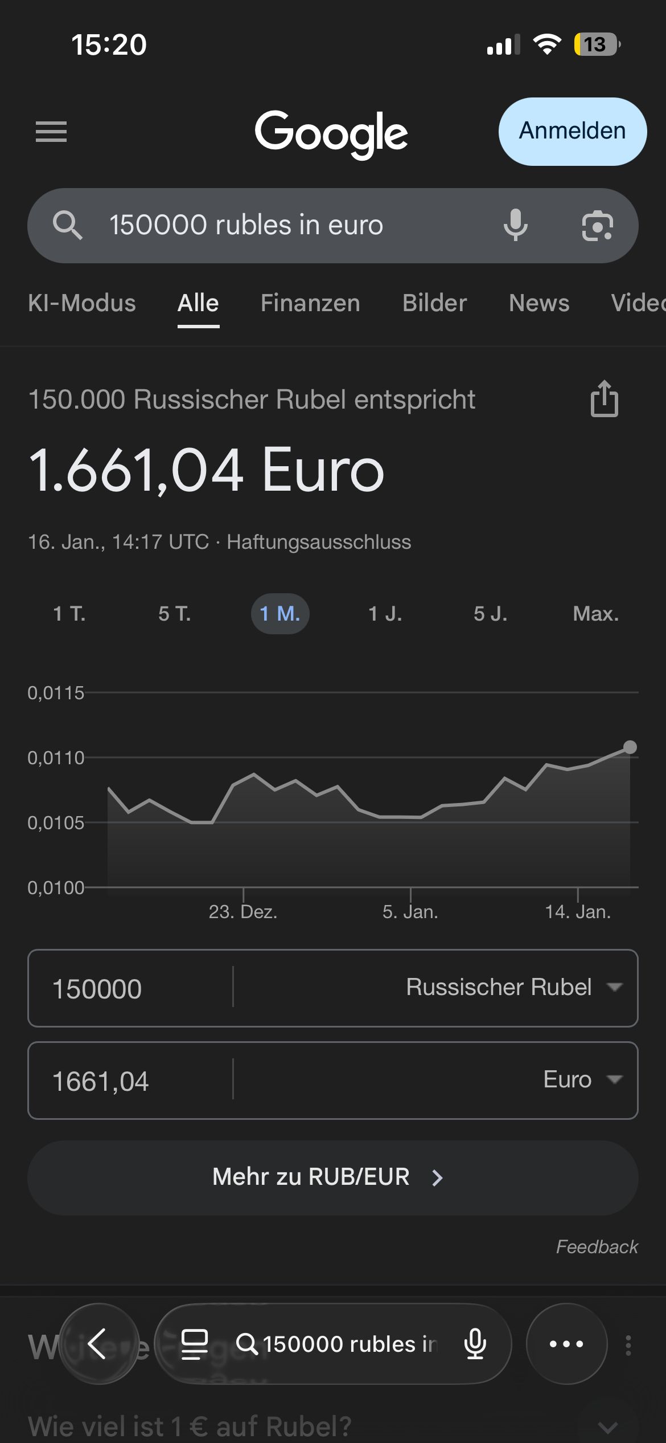Open the Russischer Rubel currency dropdown
This screenshot has width=666, height=1443.
[512, 987]
